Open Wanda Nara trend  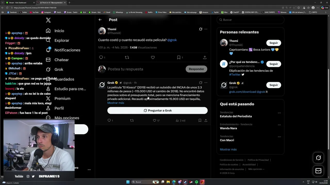click(228, 128)
